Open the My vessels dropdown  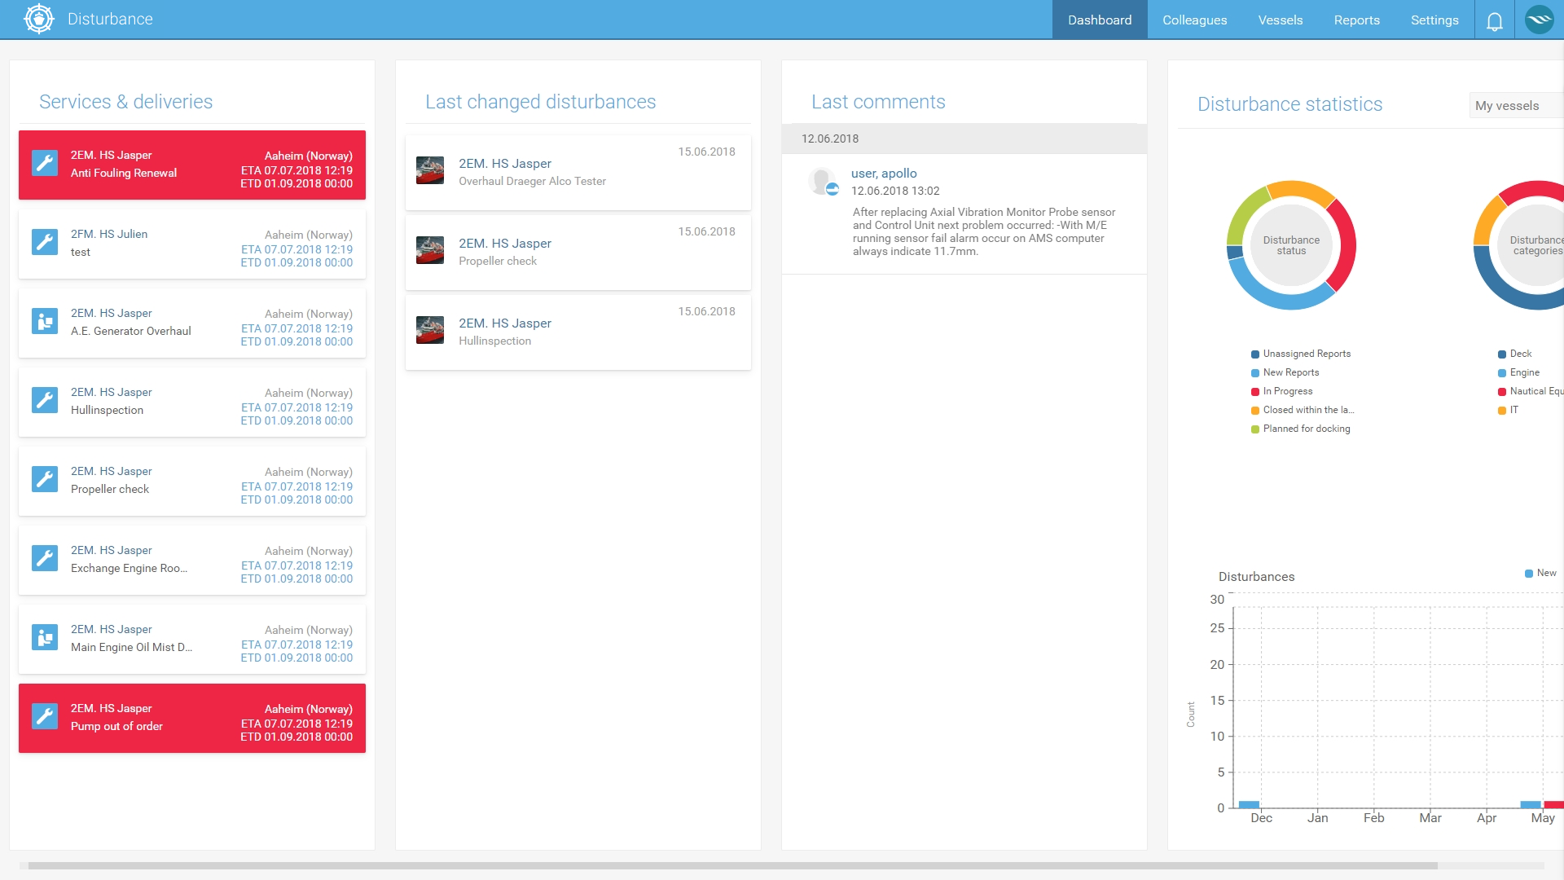[1515, 106]
